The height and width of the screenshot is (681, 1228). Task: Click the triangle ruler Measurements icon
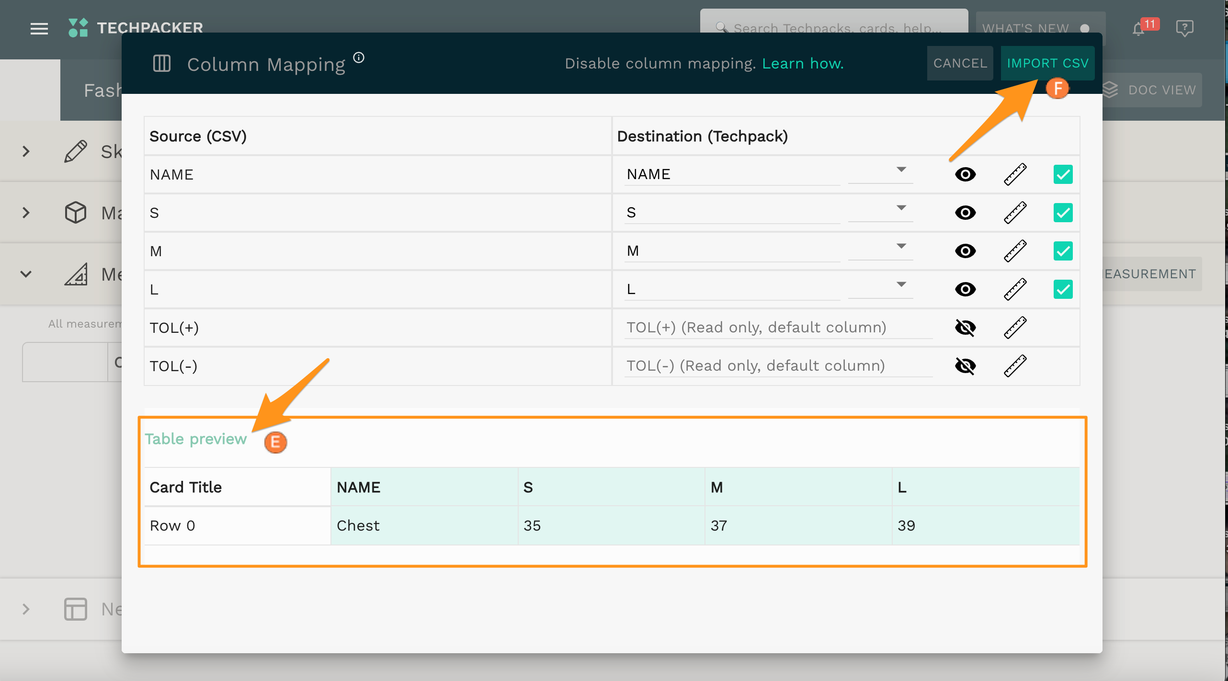point(76,274)
